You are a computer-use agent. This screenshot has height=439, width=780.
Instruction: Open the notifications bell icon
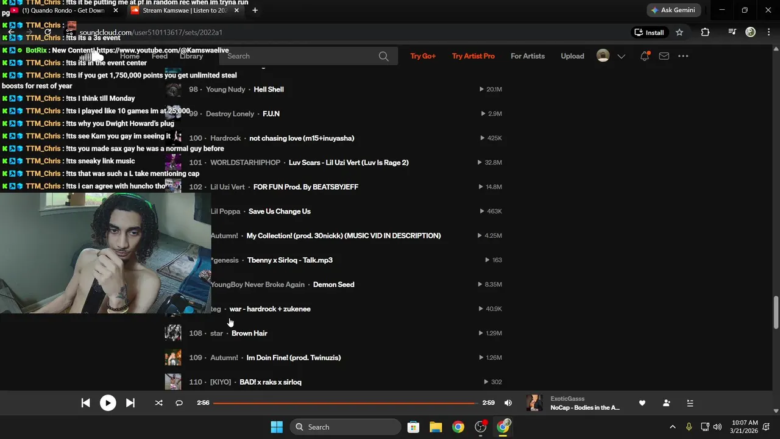click(x=645, y=56)
